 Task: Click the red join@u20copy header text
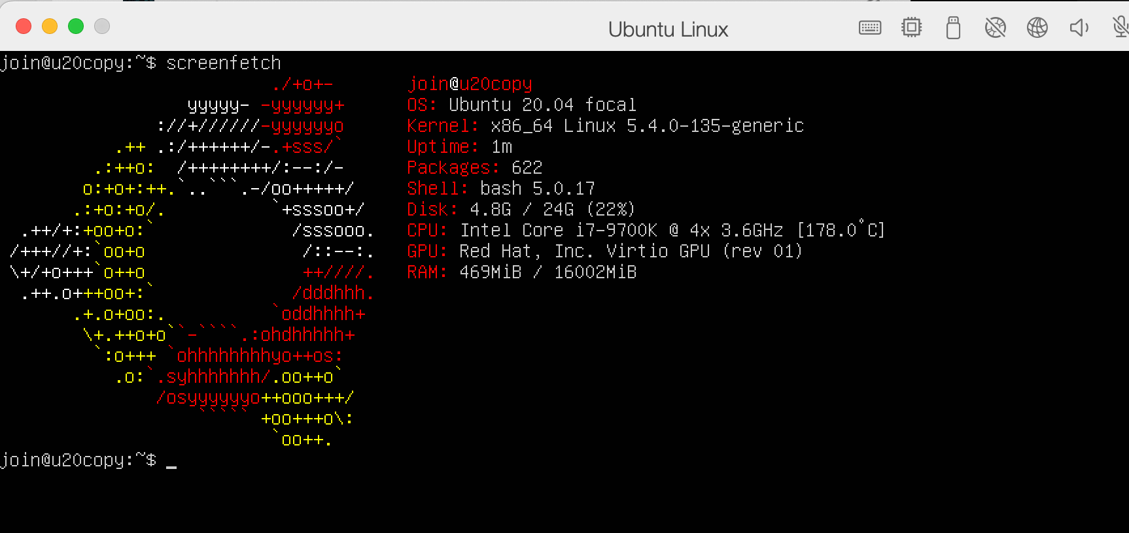(470, 84)
